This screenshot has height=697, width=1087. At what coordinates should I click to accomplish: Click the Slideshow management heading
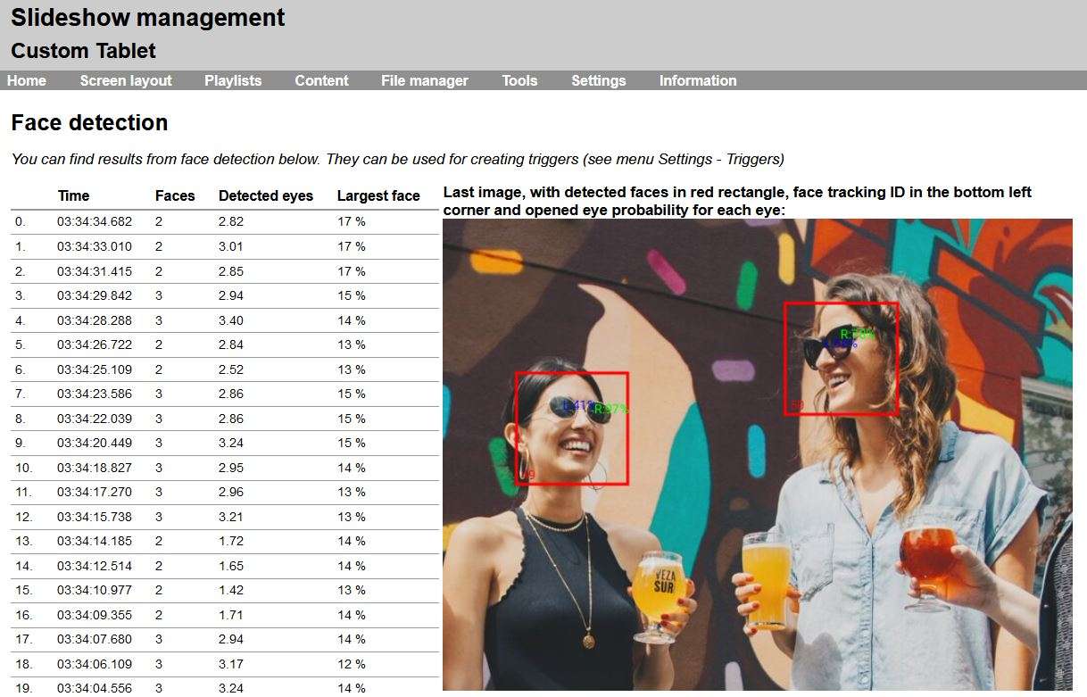(x=148, y=17)
